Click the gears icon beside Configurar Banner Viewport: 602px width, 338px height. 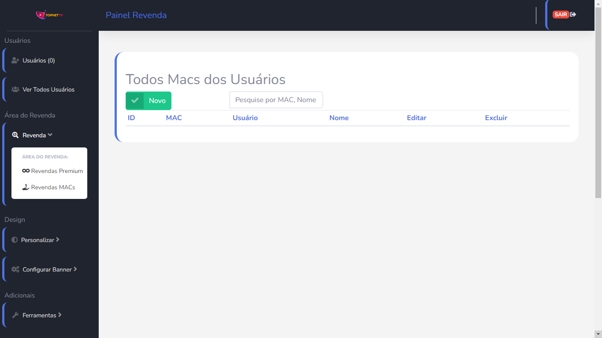click(15, 269)
